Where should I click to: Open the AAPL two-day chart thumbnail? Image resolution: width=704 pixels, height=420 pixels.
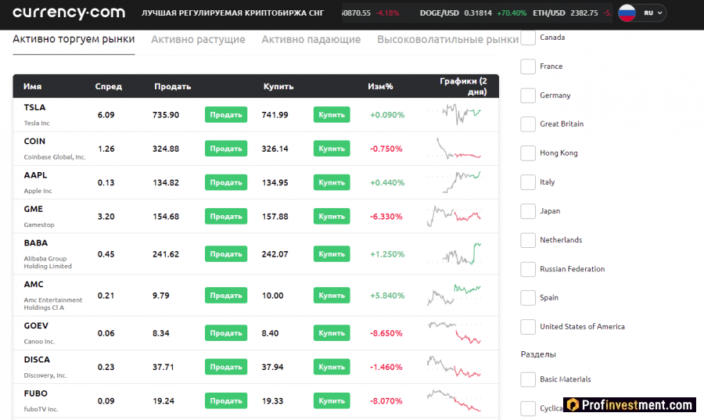click(x=454, y=182)
